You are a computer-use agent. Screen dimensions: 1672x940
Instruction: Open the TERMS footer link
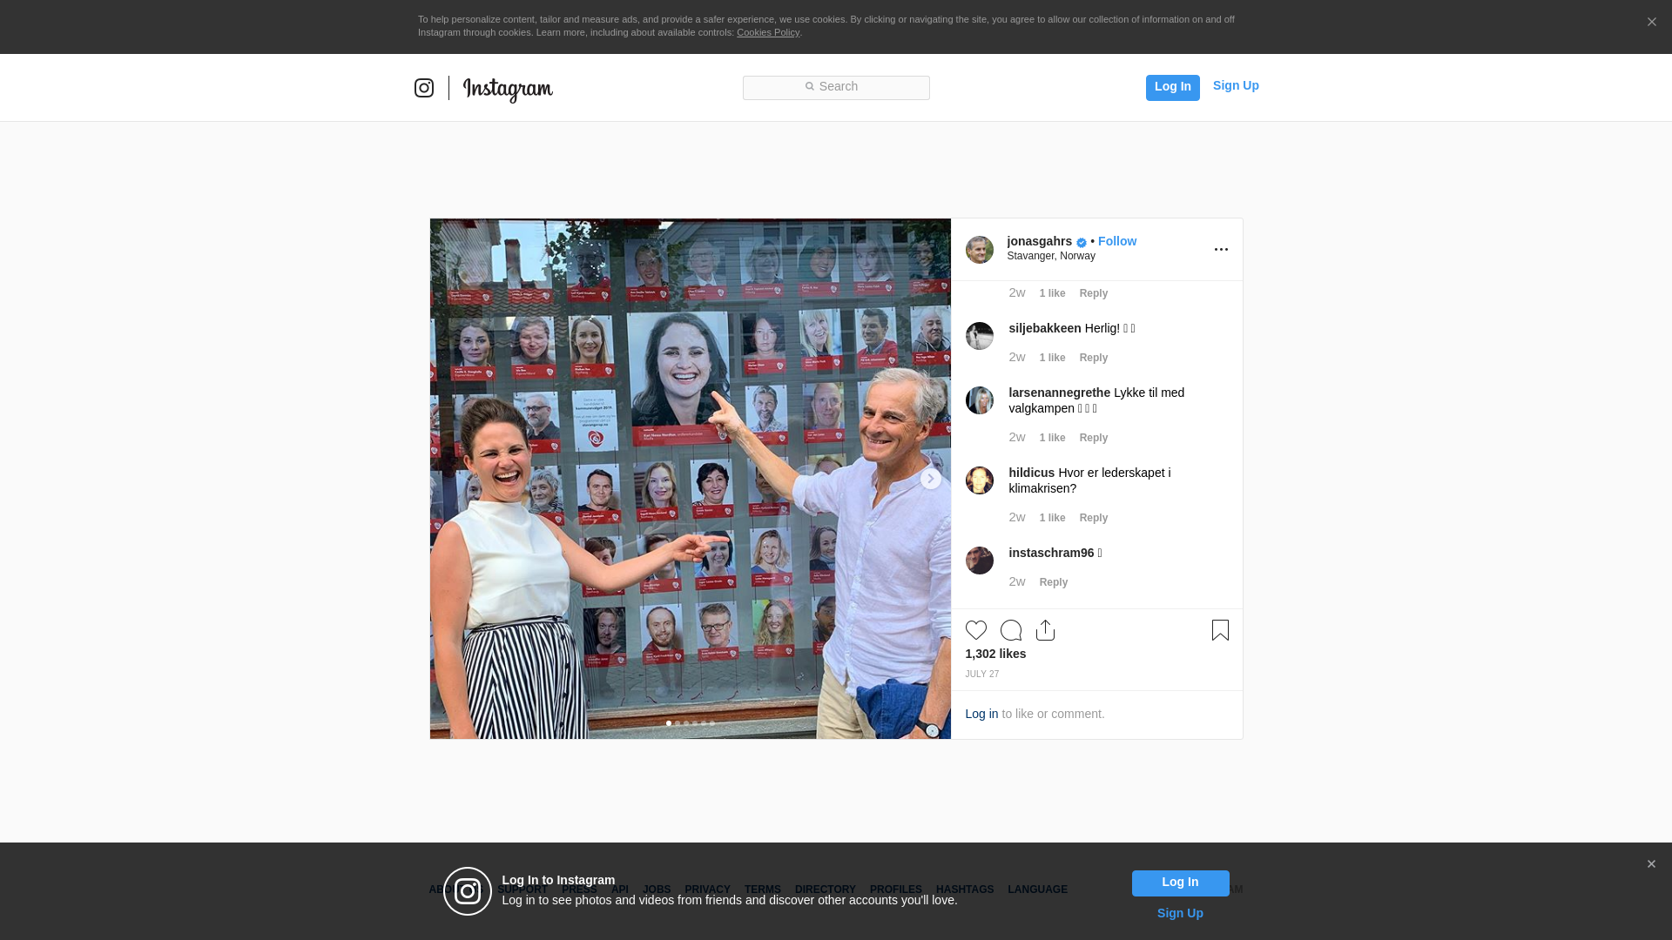point(763,890)
